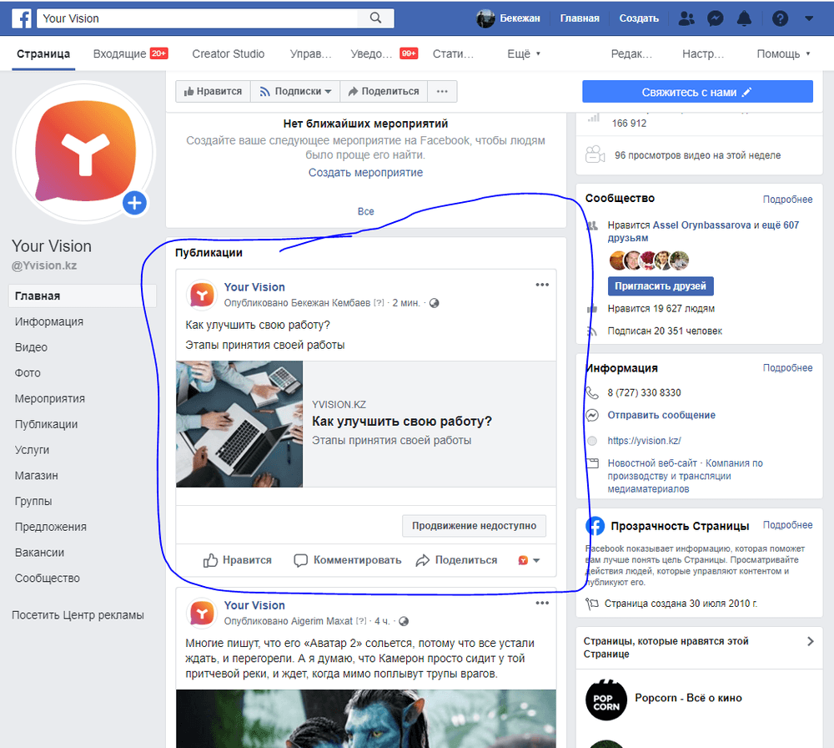Open the Уведо… notifications tab
The image size is (834, 748).
(384, 53)
